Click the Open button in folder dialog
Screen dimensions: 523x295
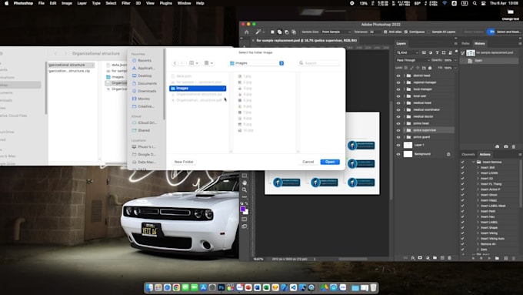[x=330, y=162]
